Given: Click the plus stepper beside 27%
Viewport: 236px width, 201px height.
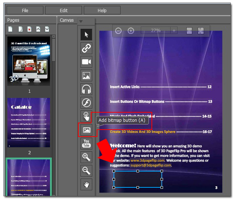Looking at the screenshot, I should [x=174, y=31].
